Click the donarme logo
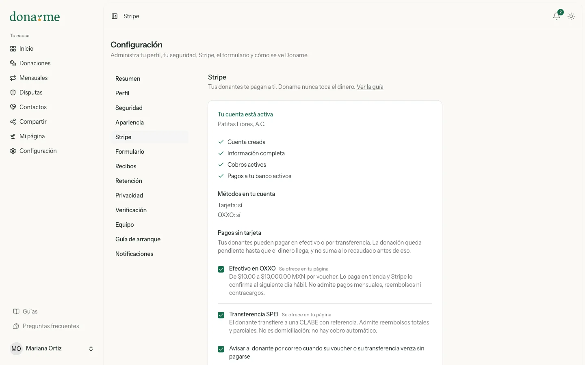 tap(35, 17)
